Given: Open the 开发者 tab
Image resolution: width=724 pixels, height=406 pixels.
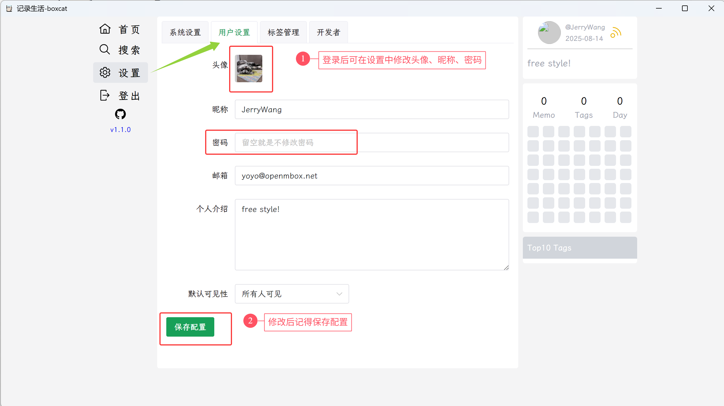Looking at the screenshot, I should pyautogui.click(x=328, y=32).
